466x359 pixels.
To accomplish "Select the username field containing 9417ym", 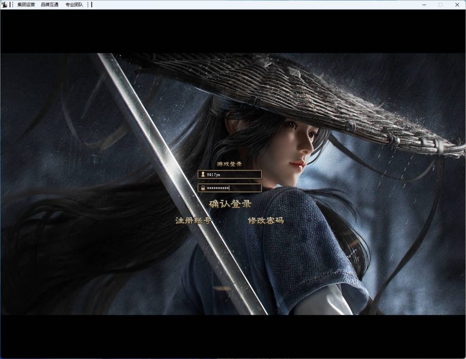I will pyautogui.click(x=230, y=174).
